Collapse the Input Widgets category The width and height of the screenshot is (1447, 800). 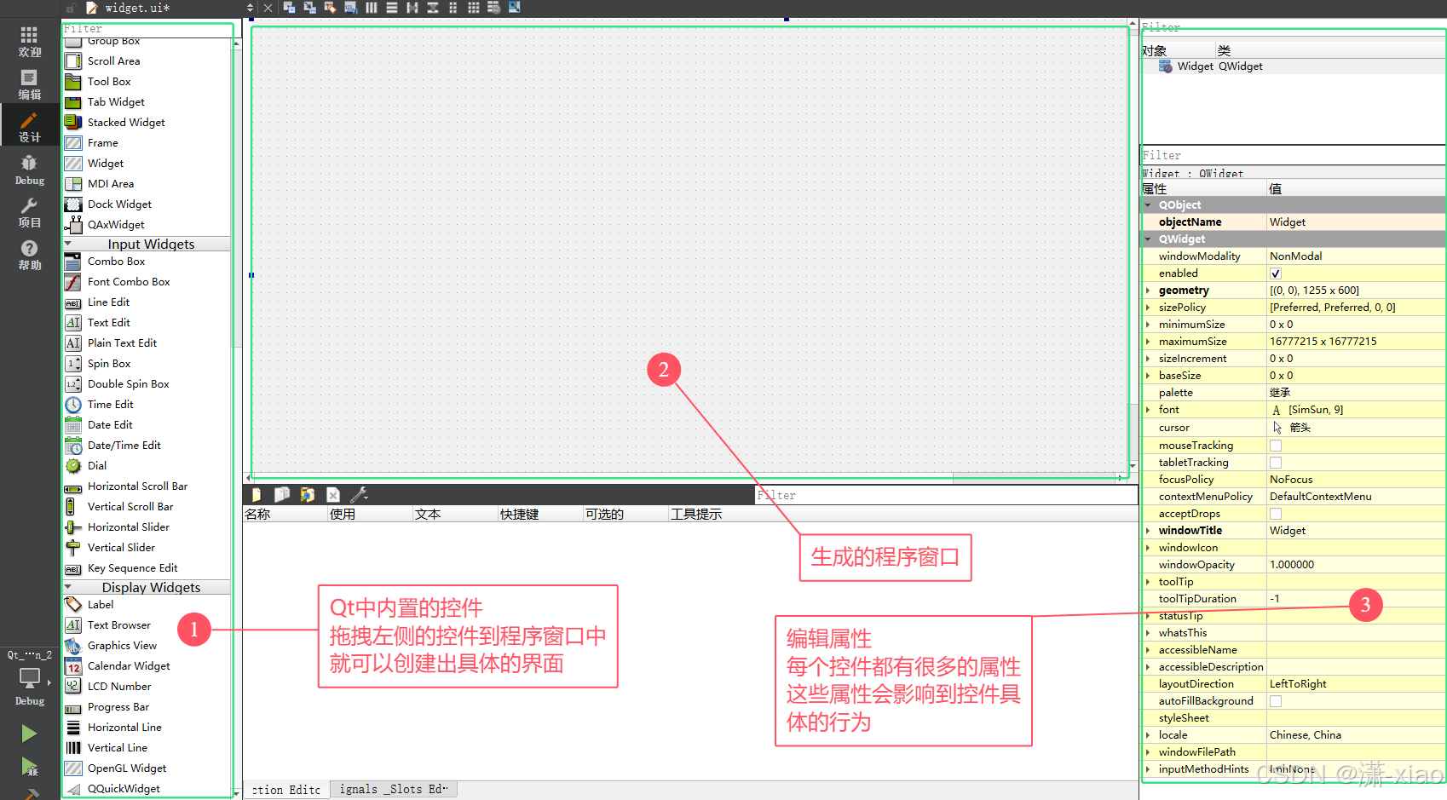point(68,245)
